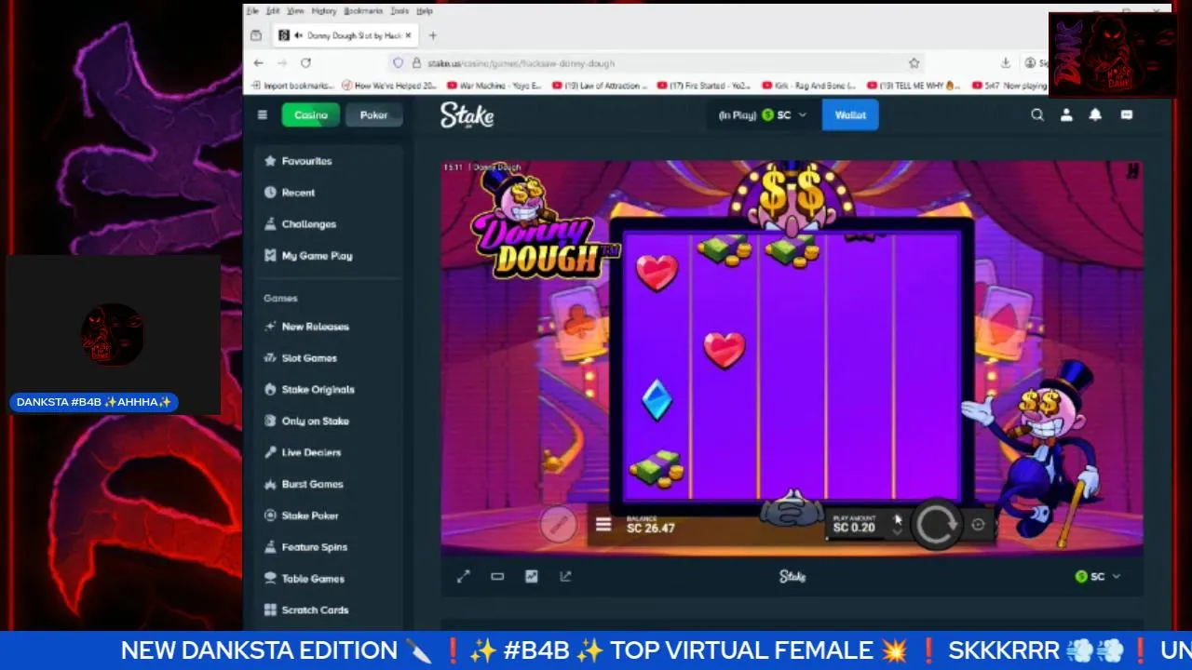Increase play amount with up arrow
This screenshot has height=670, width=1192.
pyautogui.click(x=898, y=519)
